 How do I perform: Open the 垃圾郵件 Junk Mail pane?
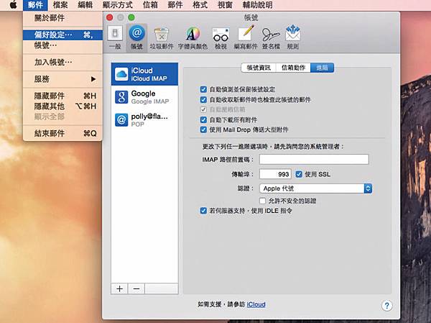(x=162, y=38)
